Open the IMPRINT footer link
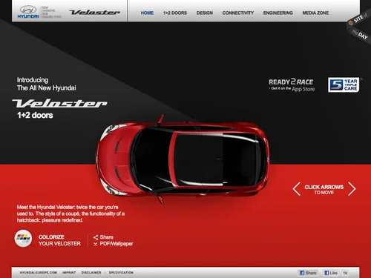 pos(69,273)
